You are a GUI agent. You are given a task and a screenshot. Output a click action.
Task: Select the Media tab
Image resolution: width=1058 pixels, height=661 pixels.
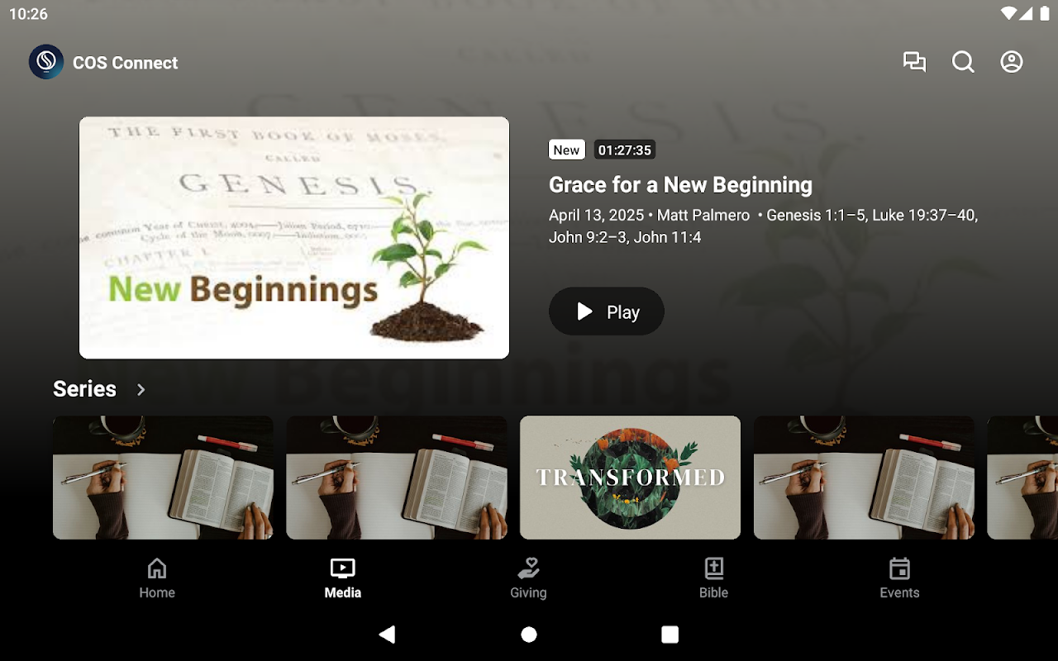[x=343, y=578]
